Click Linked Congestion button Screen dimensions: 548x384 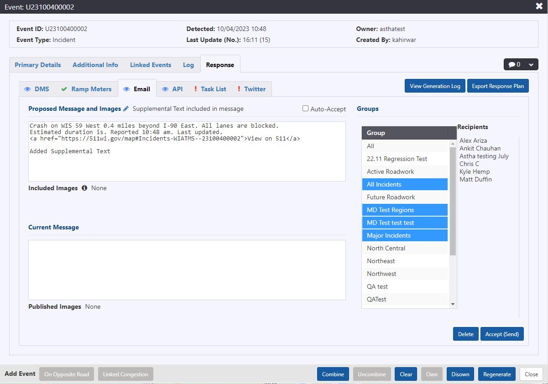[125, 374]
